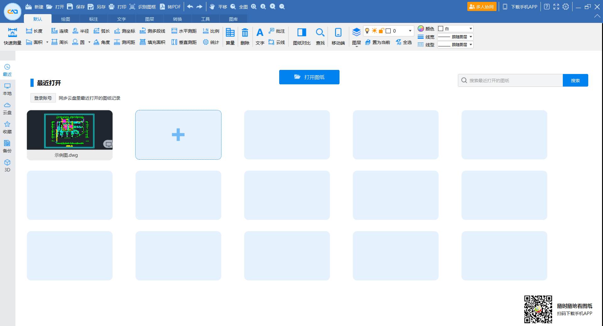Click 转PDF in the top toolbar
Viewport: 603px width, 326px height.
pyautogui.click(x=170, y=7)
